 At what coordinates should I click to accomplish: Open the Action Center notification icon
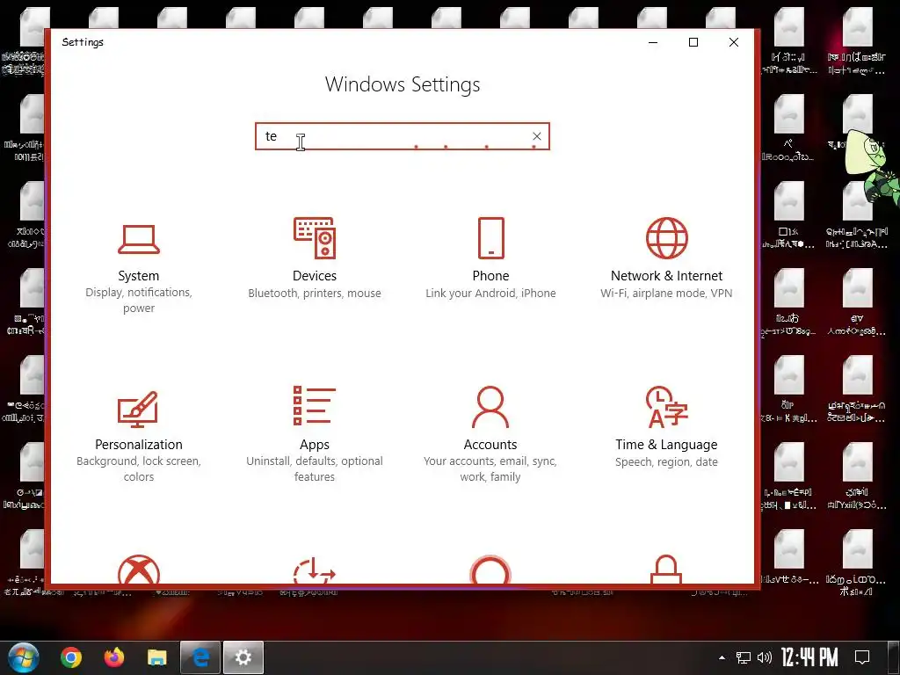tap(862, 657)
